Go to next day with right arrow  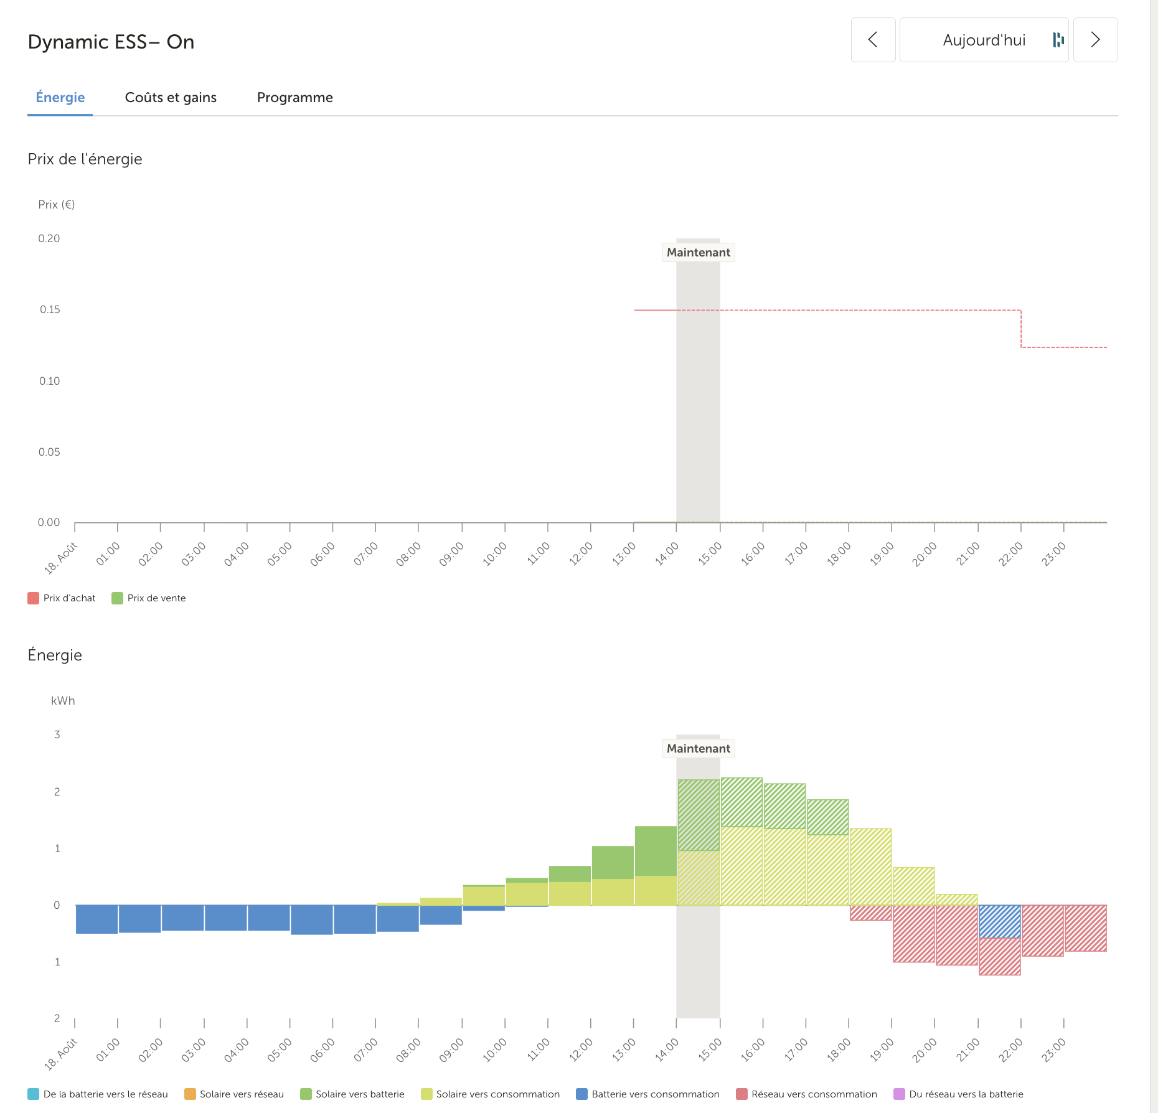1095,40
